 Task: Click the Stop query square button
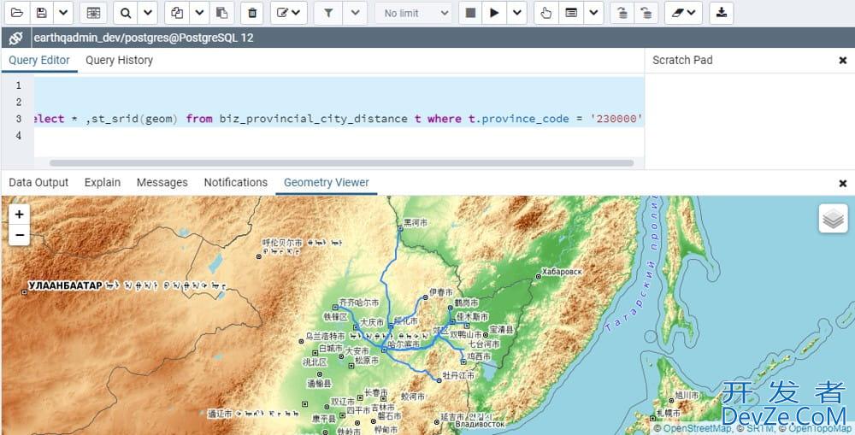[469, 13]
